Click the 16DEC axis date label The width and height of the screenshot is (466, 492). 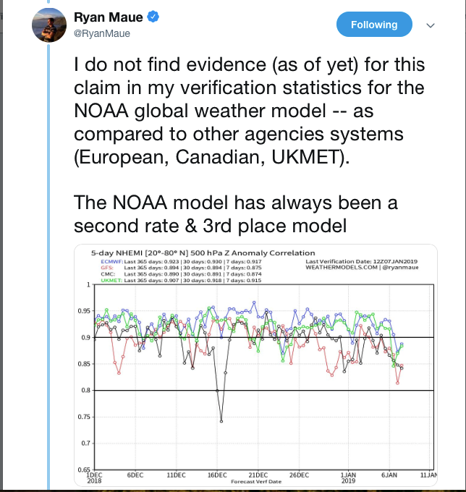[217, 475]
